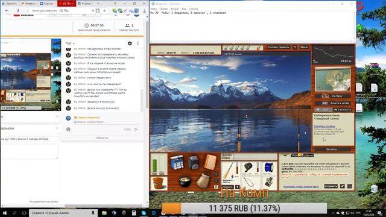The image size is (386, 217).
Task: Click the stream preview thumbnail
Action: (x=31, y=75)
